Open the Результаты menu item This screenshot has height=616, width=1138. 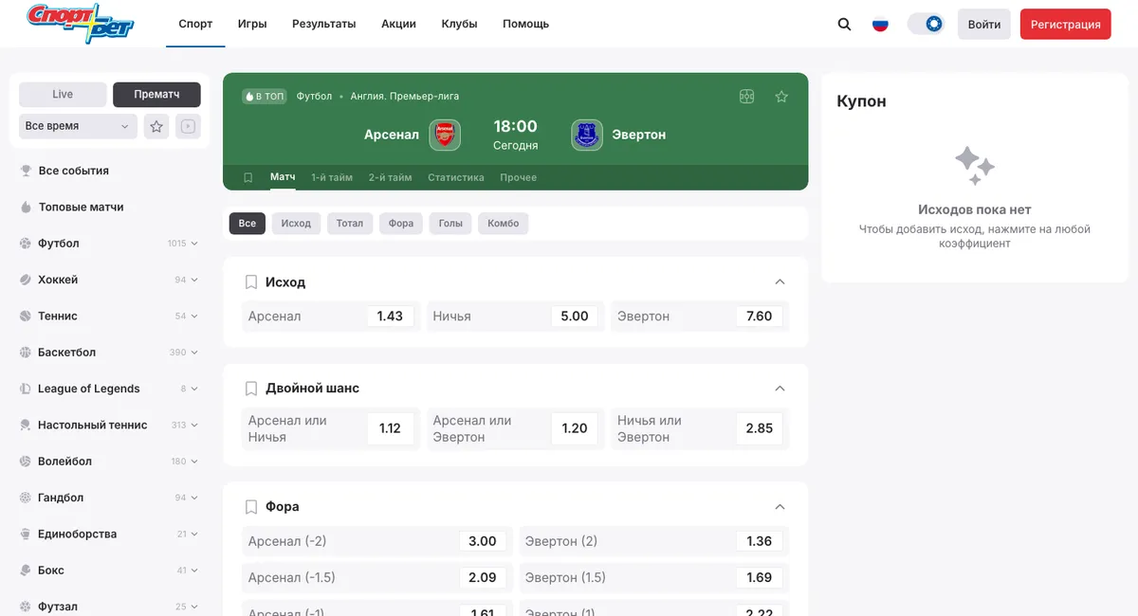click(x=323, y=24)
